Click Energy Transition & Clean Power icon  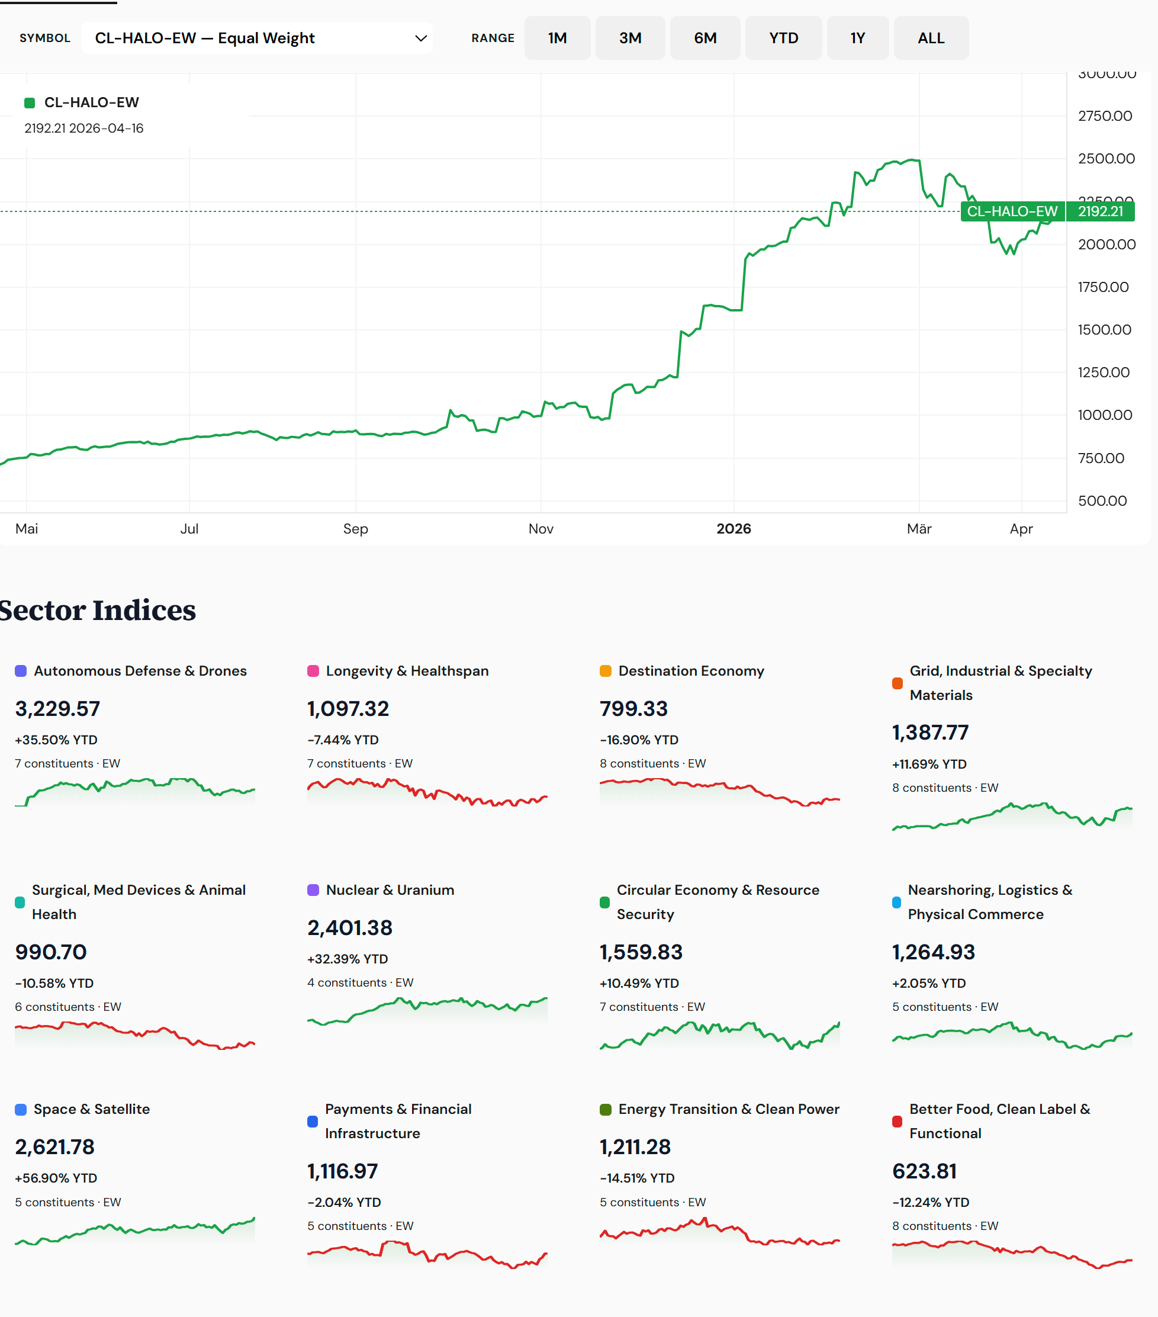tap(606, 1109)
